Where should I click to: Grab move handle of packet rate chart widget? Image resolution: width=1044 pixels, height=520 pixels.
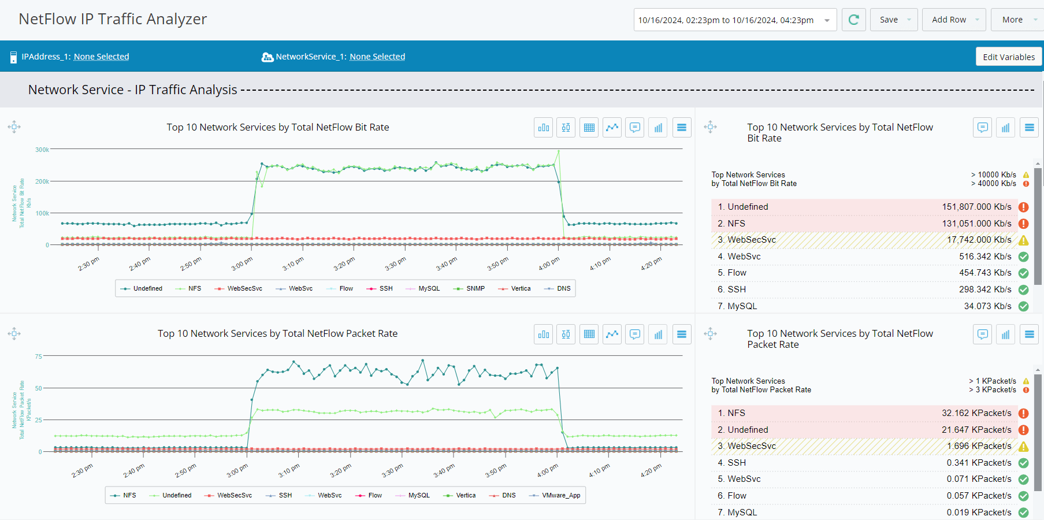(14, 333)
